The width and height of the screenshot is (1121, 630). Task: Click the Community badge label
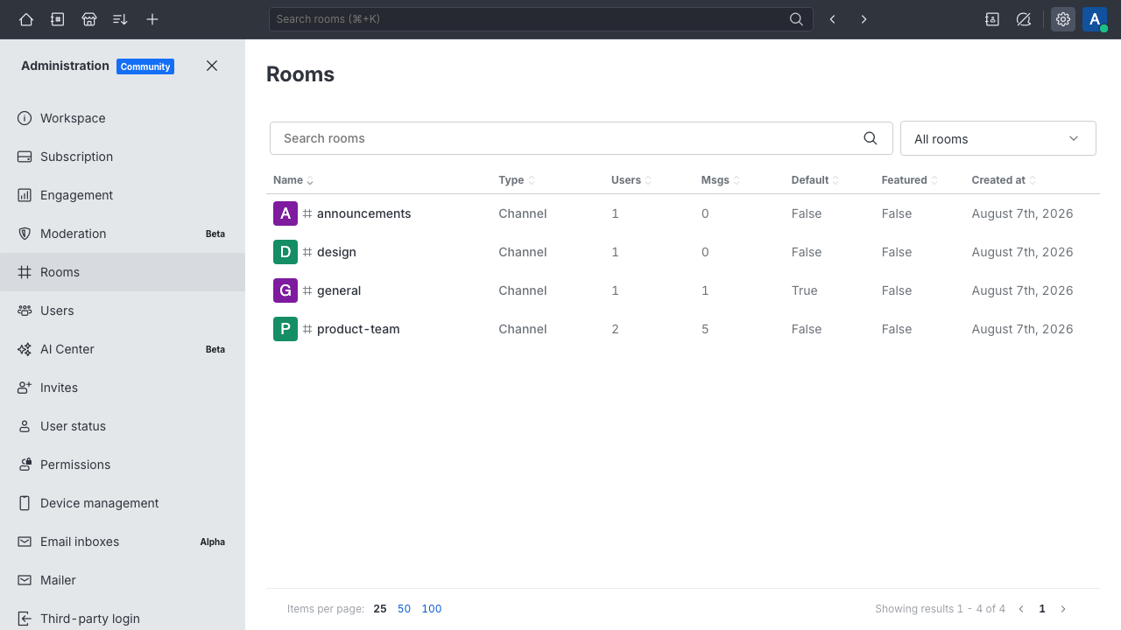(145, 66)
